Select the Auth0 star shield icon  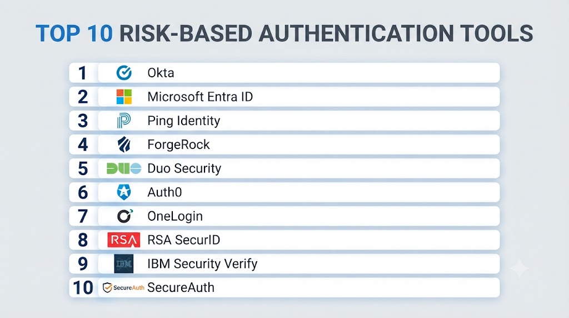click(124, 192)
